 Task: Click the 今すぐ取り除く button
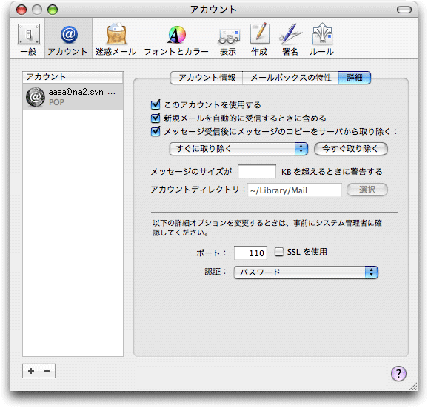point(351,149)
